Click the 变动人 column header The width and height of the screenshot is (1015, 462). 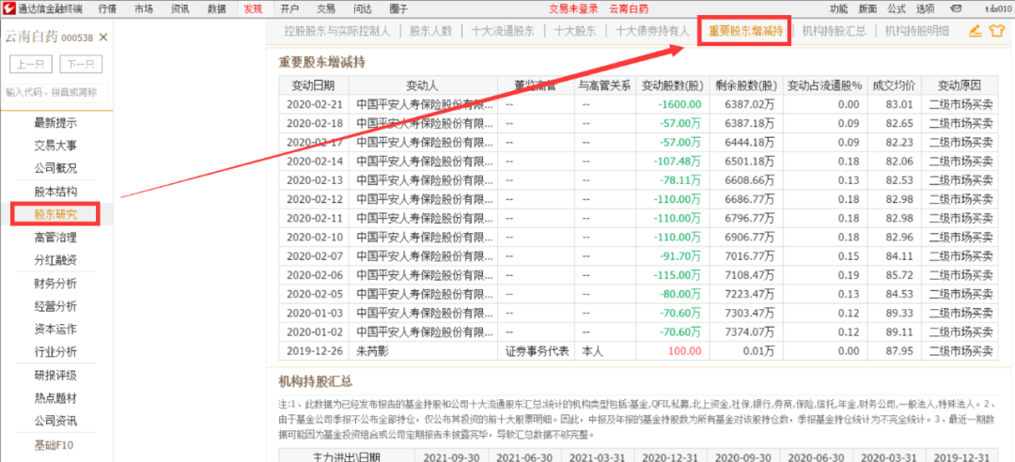[x=423, y=85]
